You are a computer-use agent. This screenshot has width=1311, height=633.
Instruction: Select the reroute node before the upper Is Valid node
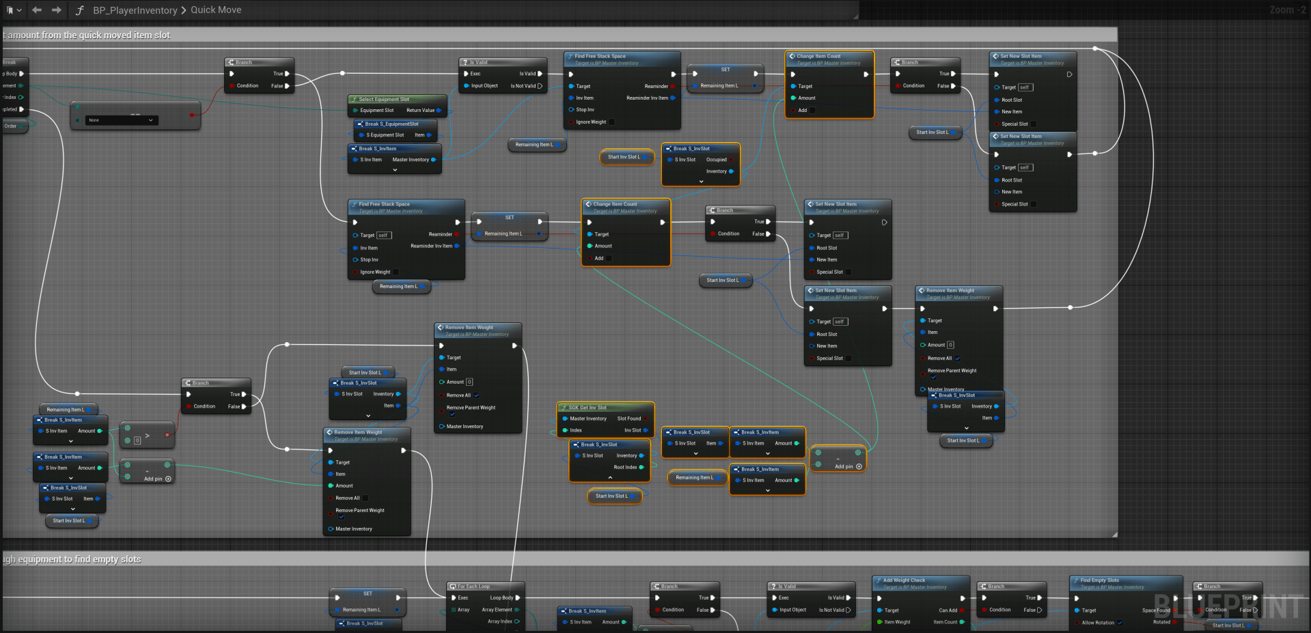[343, 74]
